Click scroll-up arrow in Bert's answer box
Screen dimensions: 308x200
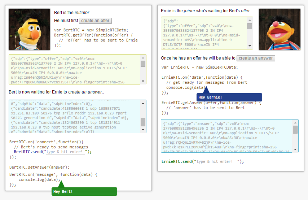point(143,103)
